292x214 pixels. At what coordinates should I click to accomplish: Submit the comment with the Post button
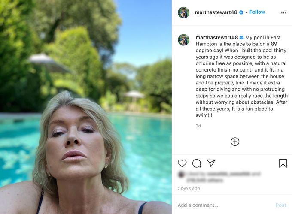pos(281,205)
